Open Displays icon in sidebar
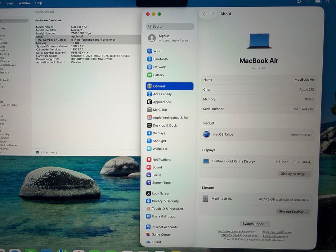Viewport: 336px width, 252px height. [149, 133]
